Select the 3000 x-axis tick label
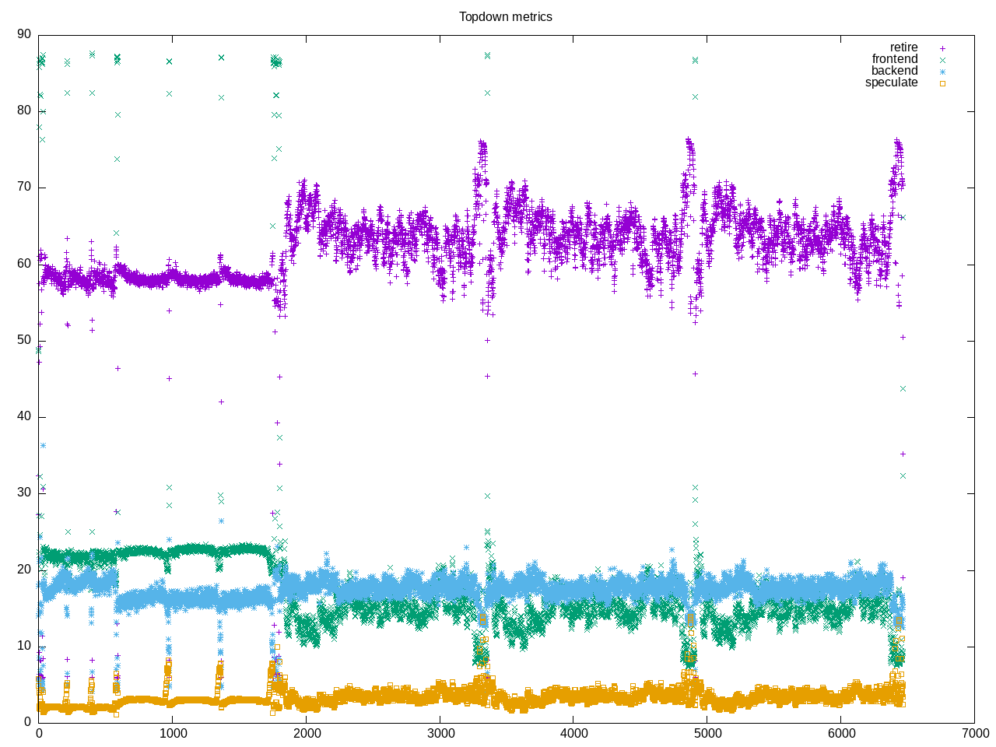Screen dimensions: 996x747 440,733
